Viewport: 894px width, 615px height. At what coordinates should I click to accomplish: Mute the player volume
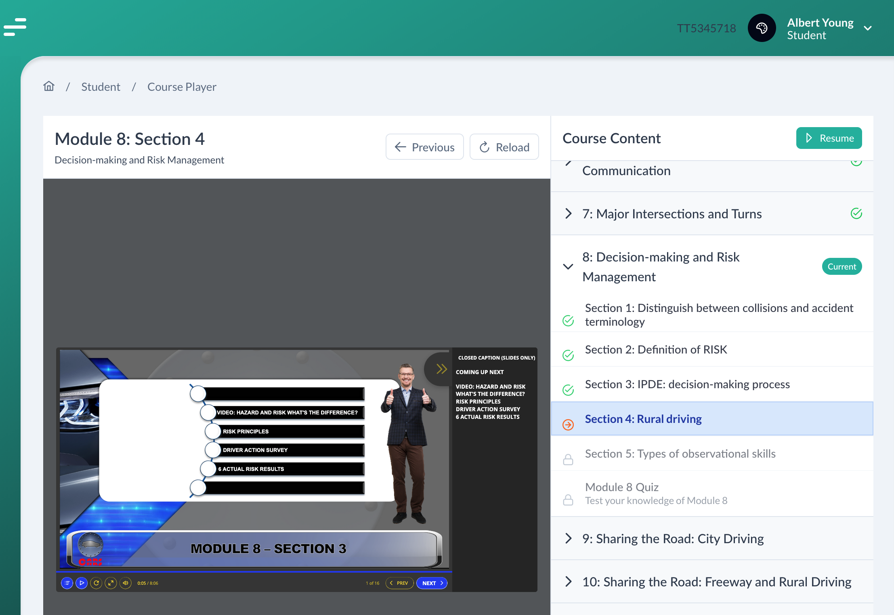[x=126, y=583]
